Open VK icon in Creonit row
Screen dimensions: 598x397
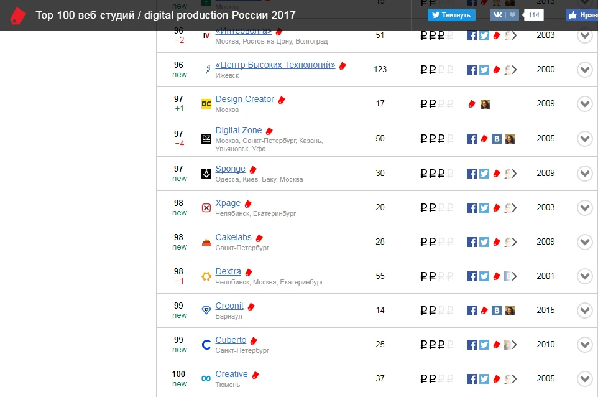pos(496,311)
